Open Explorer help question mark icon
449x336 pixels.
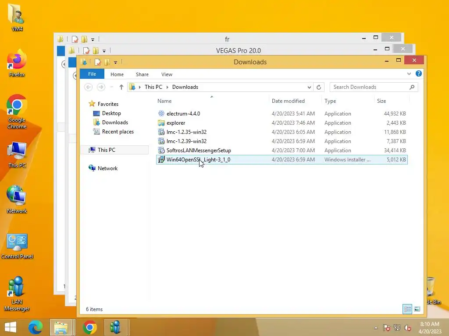pyautogui.click(x=419, y=73)
